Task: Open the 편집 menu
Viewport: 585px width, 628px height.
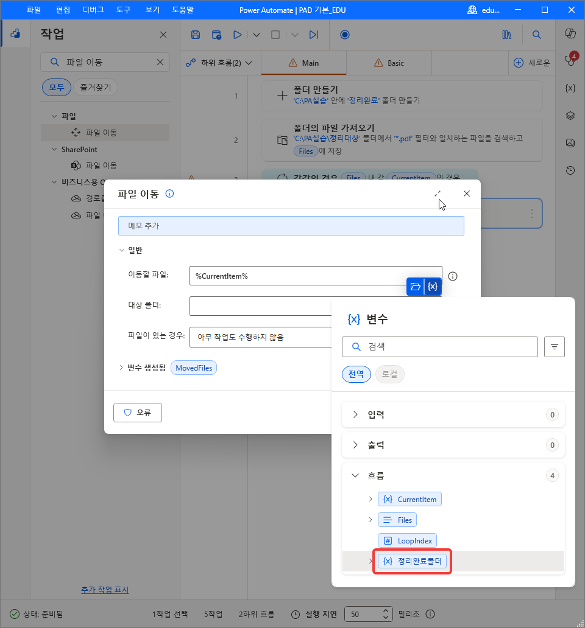Action: click(x=63, y=10)
